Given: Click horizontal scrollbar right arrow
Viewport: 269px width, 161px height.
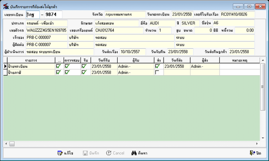Looking at the screenshot, I should [257, 144].
